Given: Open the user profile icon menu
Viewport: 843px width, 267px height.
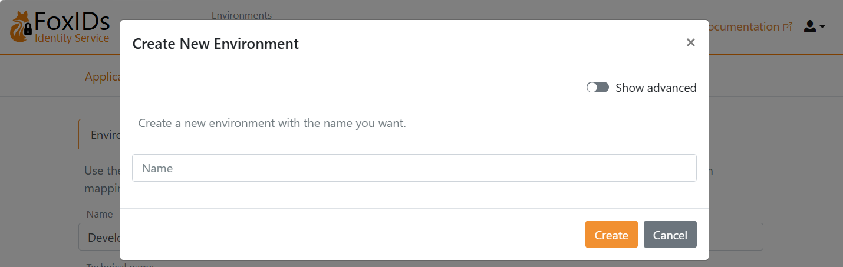Looking at the screenshot, I should click(810, 26).
